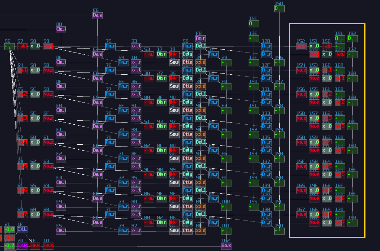Viewport: 380px width, 251px height.
Task: Select the An..r module 54
Action: [123, 63]
